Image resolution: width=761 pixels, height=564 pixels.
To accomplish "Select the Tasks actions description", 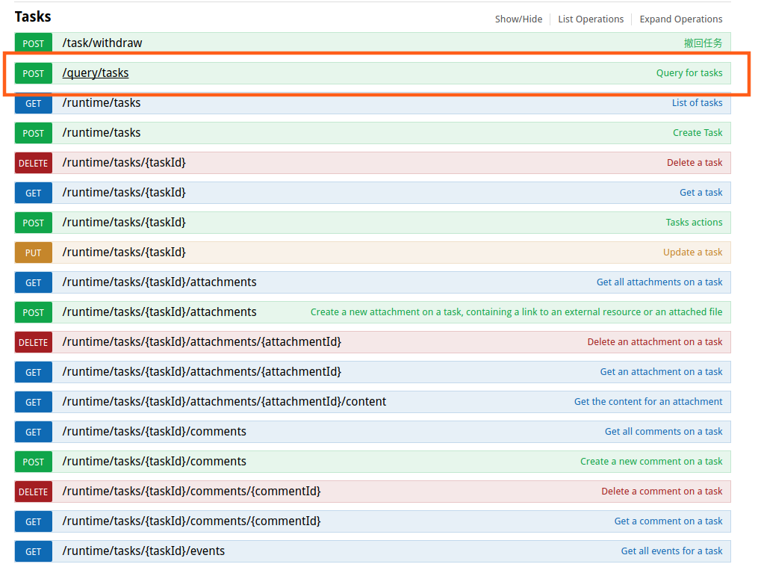I will pos(694,223).
